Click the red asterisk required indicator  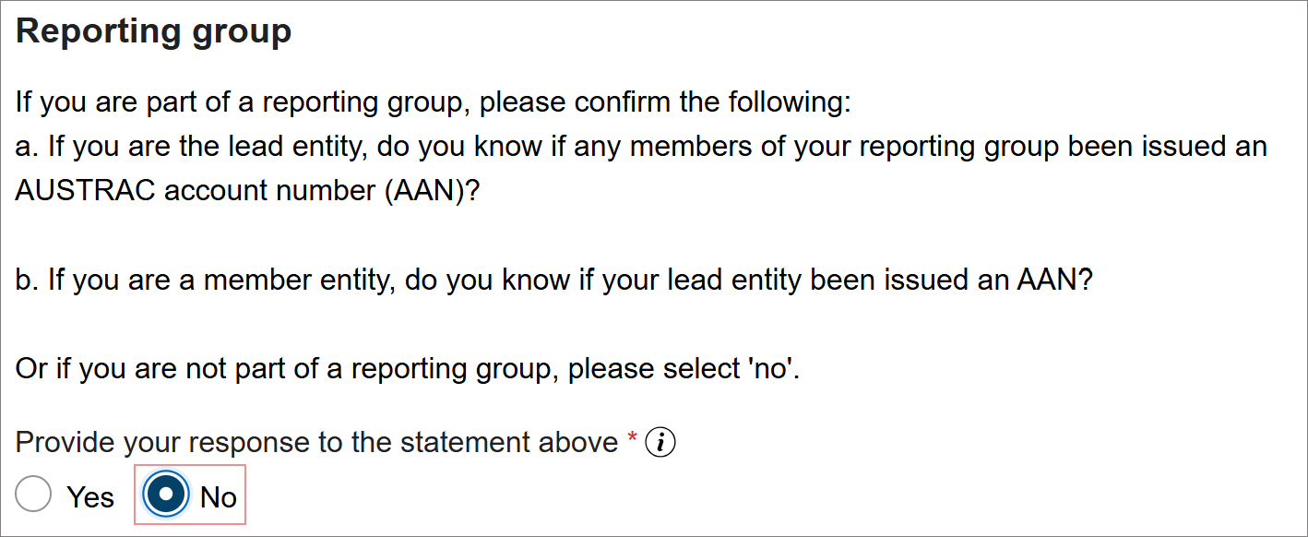tap(631, 436)
